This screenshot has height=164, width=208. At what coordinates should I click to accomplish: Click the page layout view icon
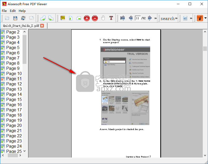(185, 18)
